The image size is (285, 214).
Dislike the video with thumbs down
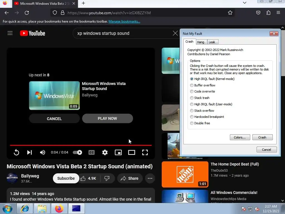107,178
